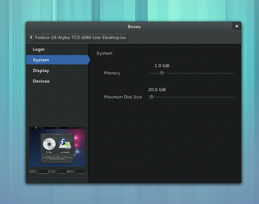The width and height of the screenshot is (259, 204).
Task: Click the far right end of the Memory slider track
Action: tap(233, 73)
